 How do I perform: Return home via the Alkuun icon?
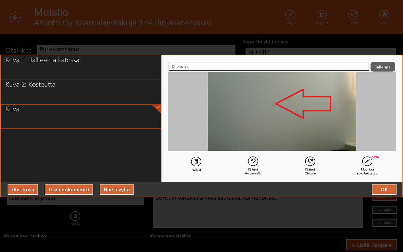tap(384, 15)
